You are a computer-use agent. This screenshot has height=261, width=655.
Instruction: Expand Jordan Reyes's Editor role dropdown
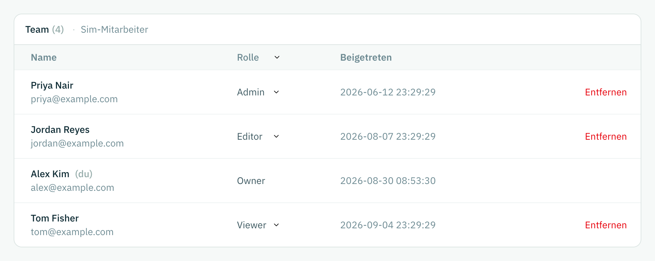(x=258, y=136)
